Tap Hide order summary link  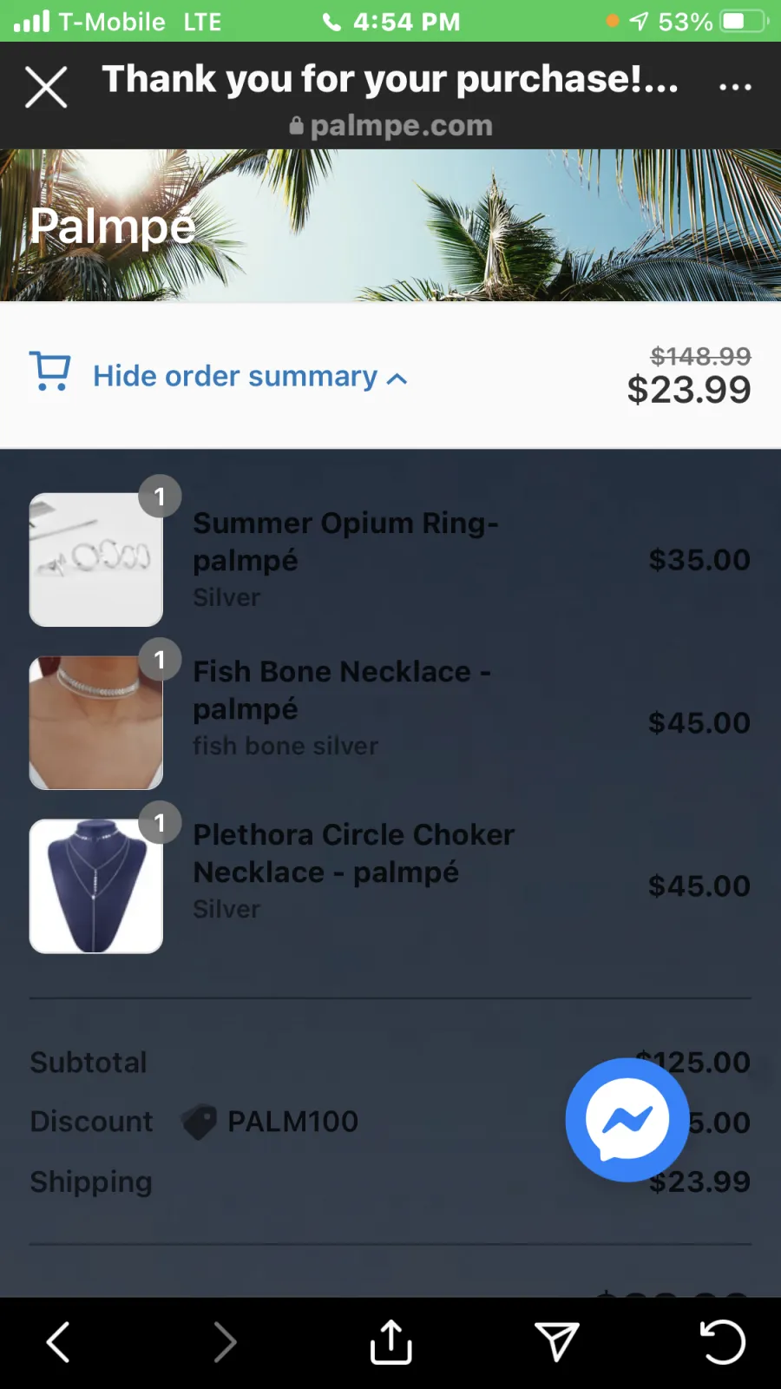tap(235, 376)
